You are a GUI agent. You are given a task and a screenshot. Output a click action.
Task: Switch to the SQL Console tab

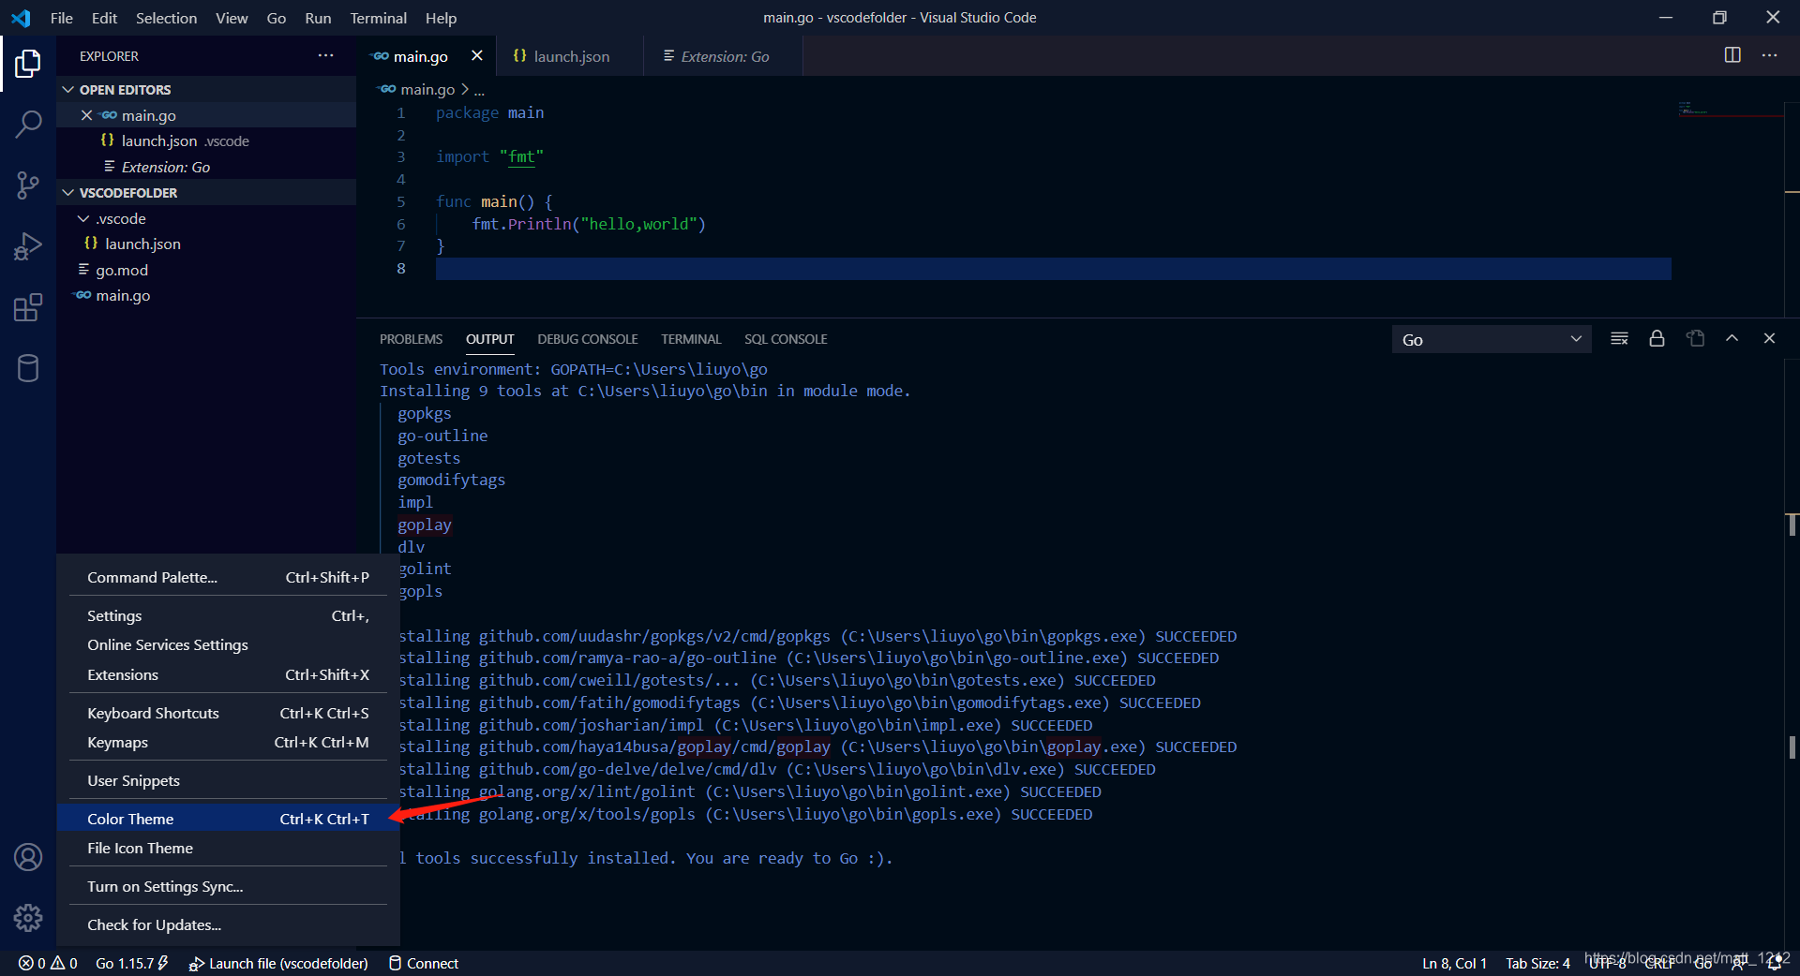(x=786, y=339)
